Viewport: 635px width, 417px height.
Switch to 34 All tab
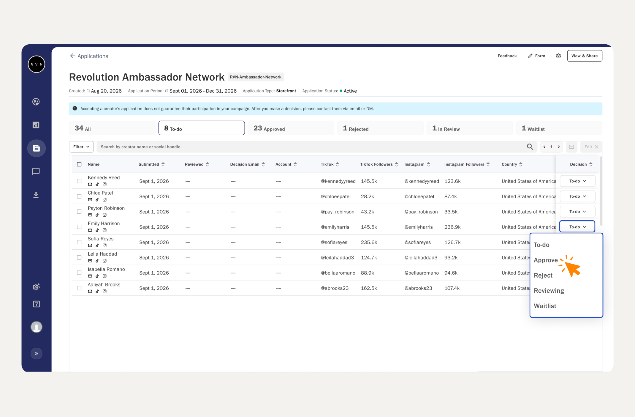(x=112, y=128)
